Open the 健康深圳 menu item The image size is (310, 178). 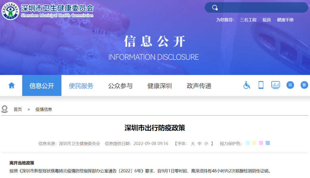pos(160,86)
